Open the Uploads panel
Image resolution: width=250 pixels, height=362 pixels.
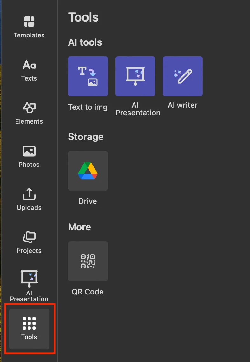coord(29,199)
